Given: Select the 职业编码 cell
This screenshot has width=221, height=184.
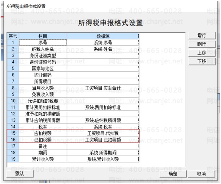Looking at the screenshot, I should [43, 75].
